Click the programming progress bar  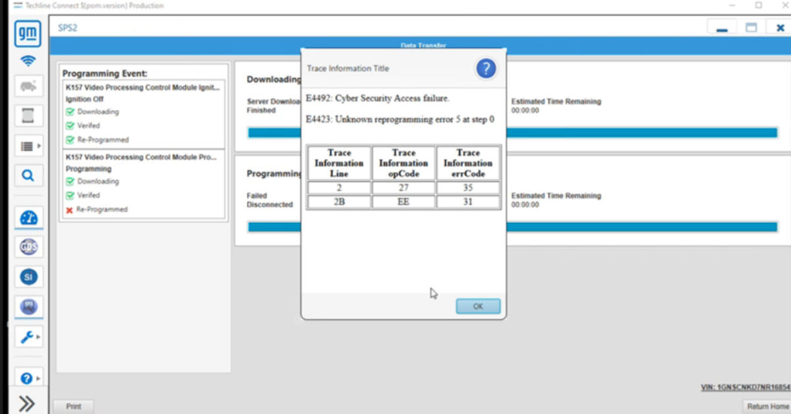pyautogui.click(x=512, y=227)
